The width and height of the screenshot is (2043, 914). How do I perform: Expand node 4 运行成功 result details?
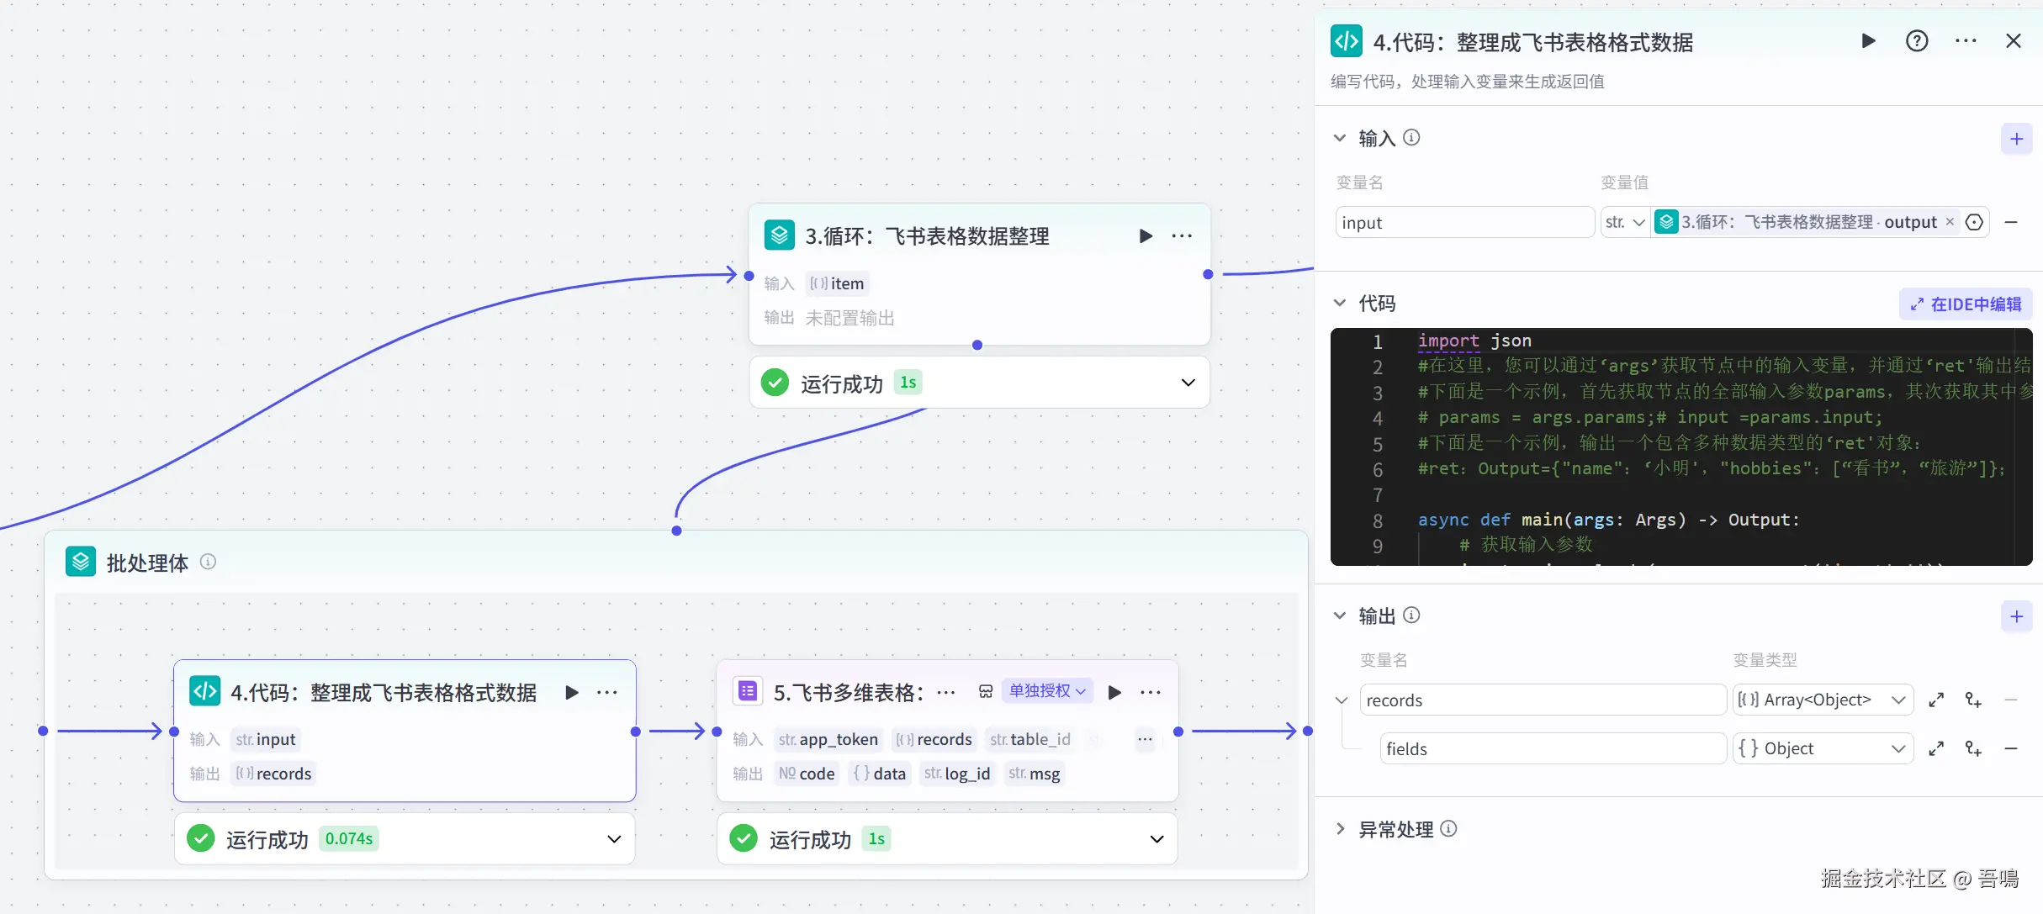click(614, 839)
